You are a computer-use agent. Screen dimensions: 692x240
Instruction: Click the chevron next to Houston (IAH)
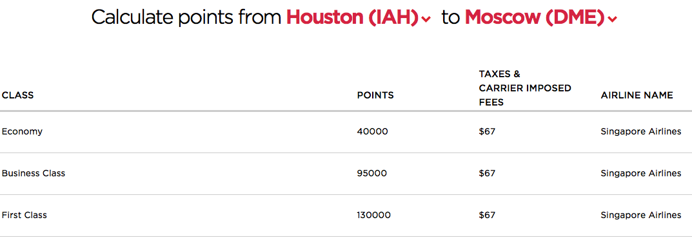point(426,19)
